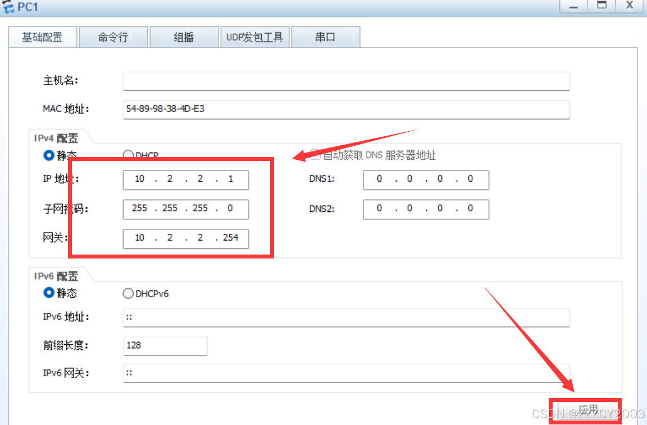Click the 子网掩码 field

(x=186, y=209)
